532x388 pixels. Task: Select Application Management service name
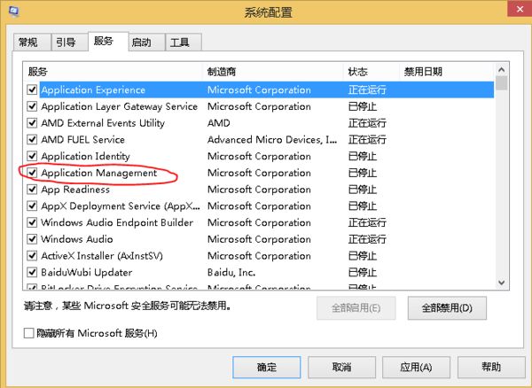coord(99,173)
